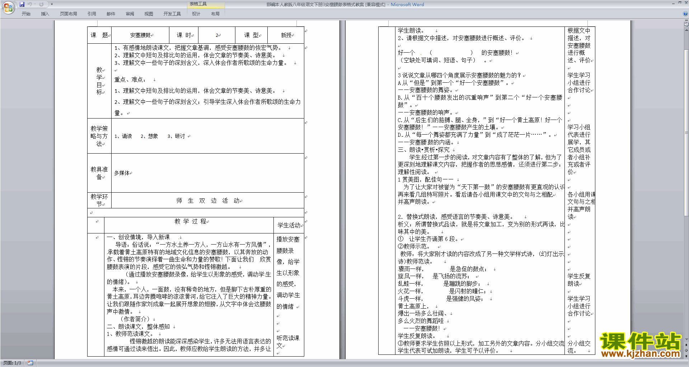The image size is (689, 367).
Task: Open the round Office button menu
Action: [8, 7]
